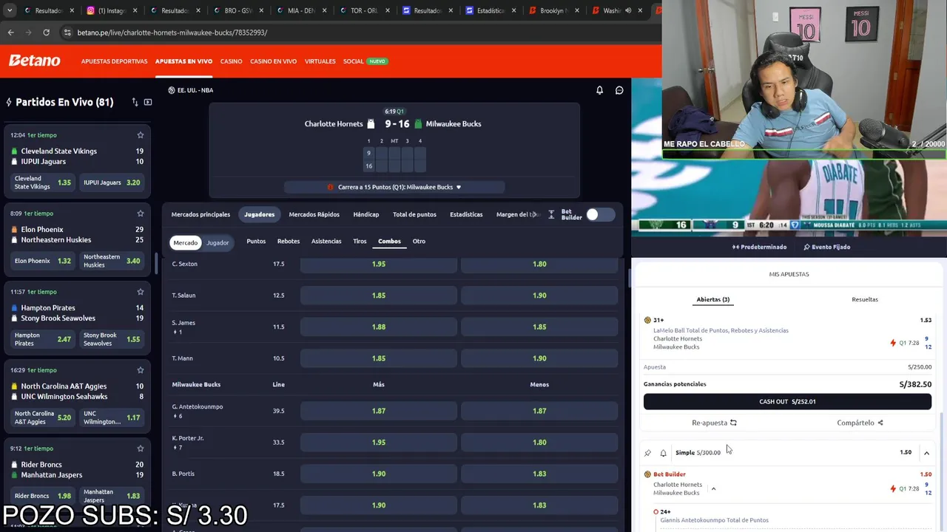Click site info icon in address bar
947x532 pixels.
[x=67, y=33]
